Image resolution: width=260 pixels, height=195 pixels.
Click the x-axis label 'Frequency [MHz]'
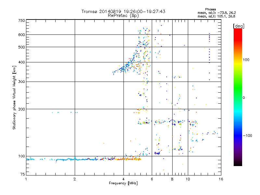pos(123,183)
